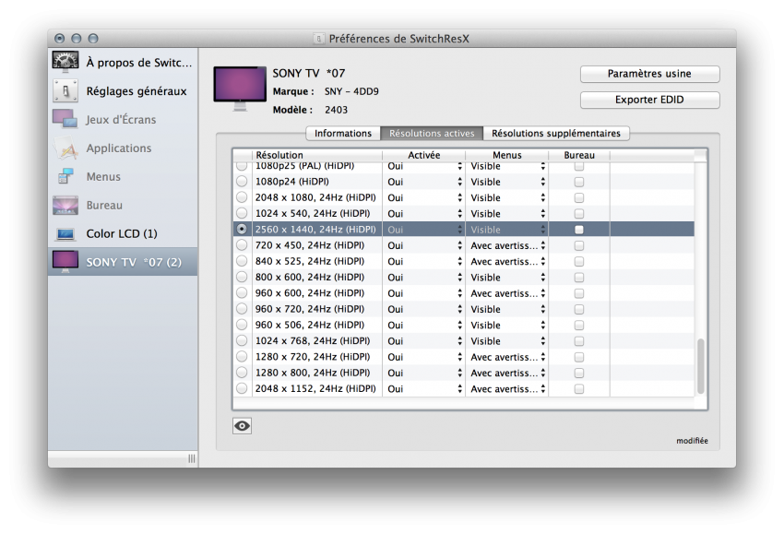Open the À propos de SwitchResX icon
This screenshot has height=534, width=784.
[x=65, y=62]
